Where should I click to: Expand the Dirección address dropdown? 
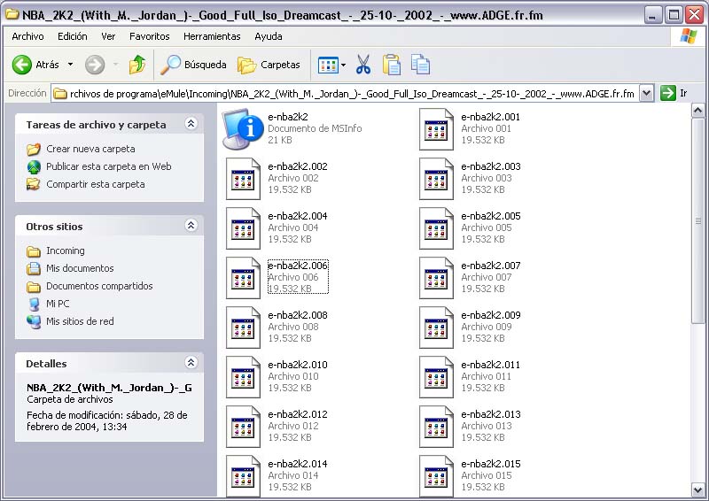click(x=647, y=94)
